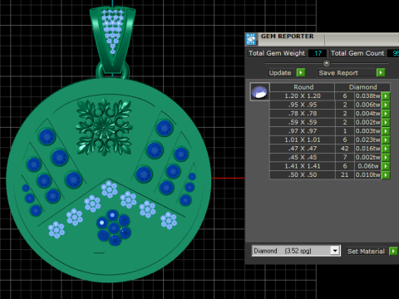Screen dimensions: 399x299
Task: Click the Set Material button label
Action: click(x=366, y=251)
